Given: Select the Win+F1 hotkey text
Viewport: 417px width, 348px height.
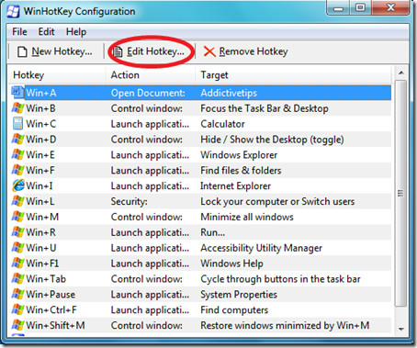Looking at the screenshot, I should pos(42,264).
